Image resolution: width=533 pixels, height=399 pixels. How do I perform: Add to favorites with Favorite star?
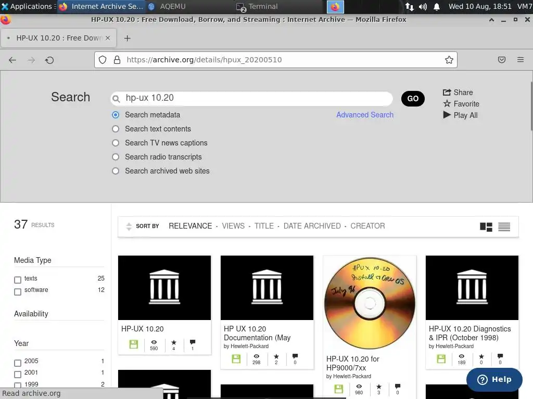point(461,104)
